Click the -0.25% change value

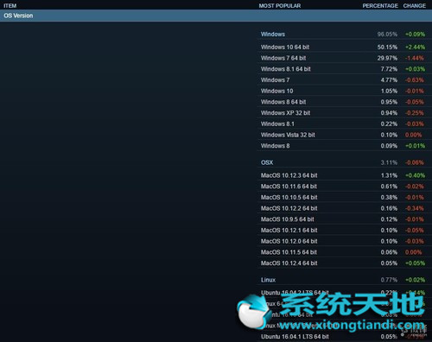pyautogui.click(x=415, y=112)
